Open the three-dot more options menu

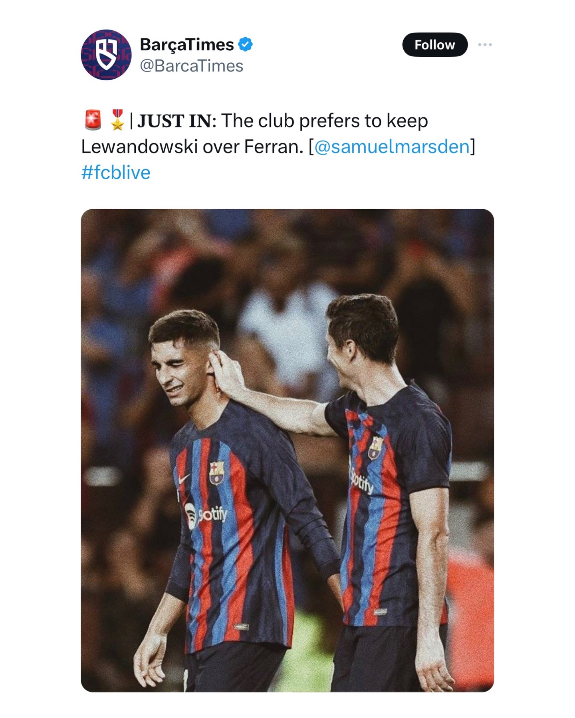click(x=485, y=44)
